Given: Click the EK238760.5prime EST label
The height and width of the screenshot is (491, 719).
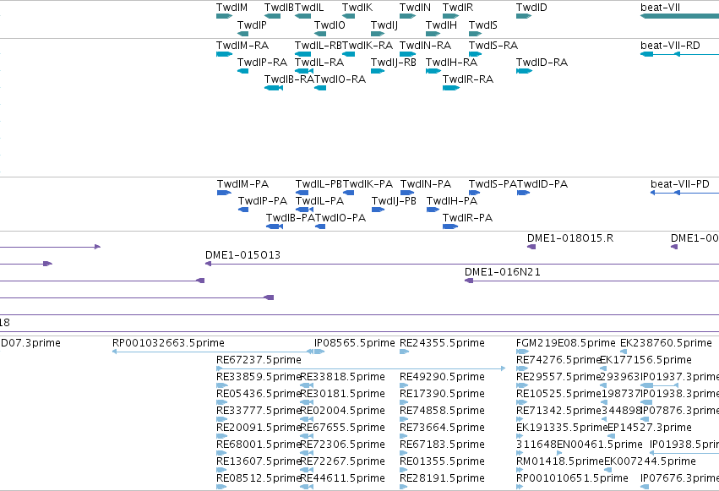Looking at the screenshot, I should pos(666,343).
